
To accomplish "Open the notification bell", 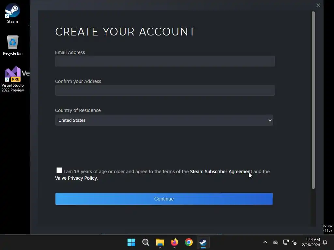I will 325,242.
